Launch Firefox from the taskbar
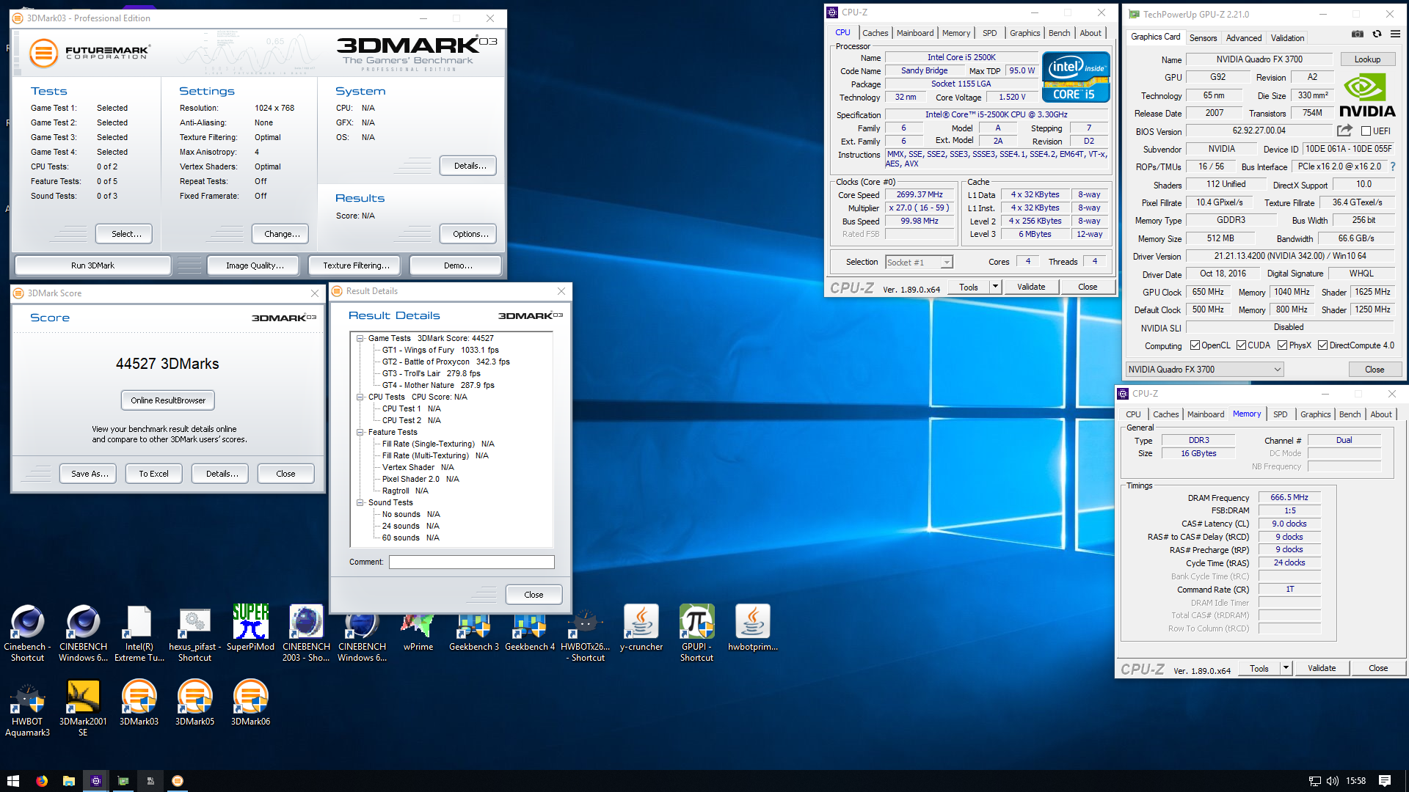 point(42,781)
